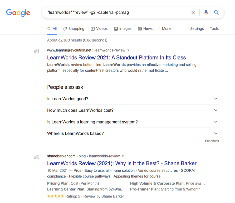Open the More search categories menu

tap(165, 29)
